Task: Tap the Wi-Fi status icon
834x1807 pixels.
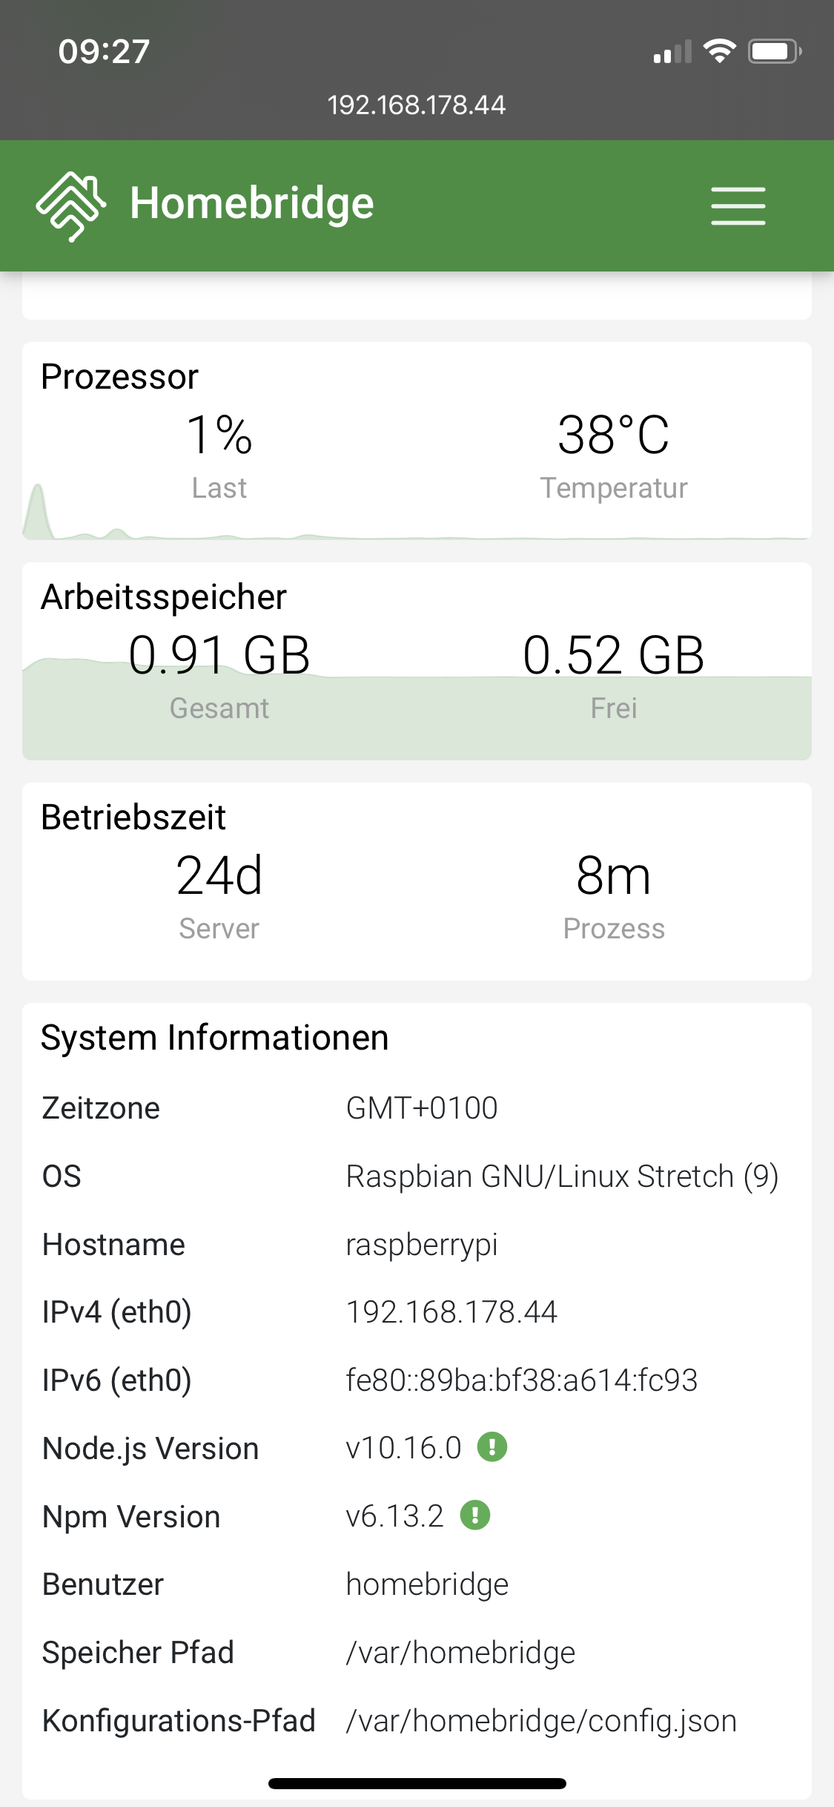Action: tap(719, 51)
